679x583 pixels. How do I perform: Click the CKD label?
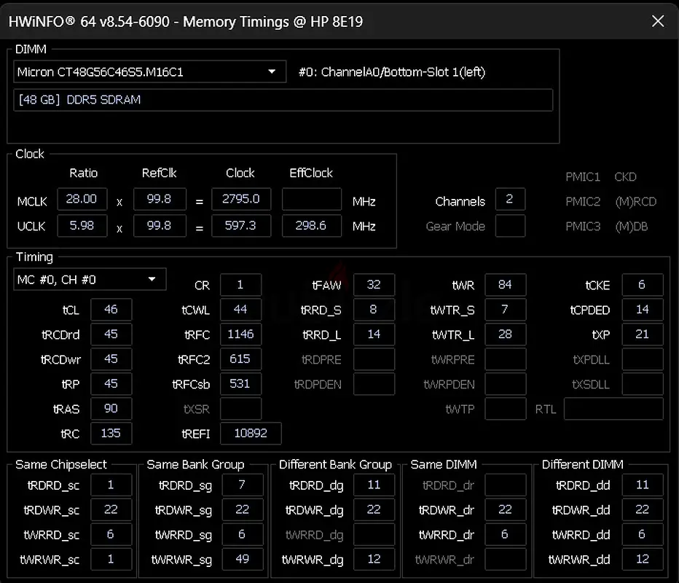[x=625, y=176]
